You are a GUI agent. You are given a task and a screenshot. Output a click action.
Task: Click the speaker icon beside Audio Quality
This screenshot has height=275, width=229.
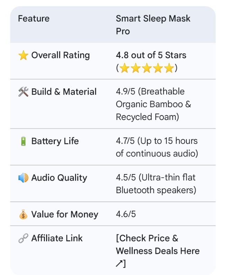[x=23, y=178]
